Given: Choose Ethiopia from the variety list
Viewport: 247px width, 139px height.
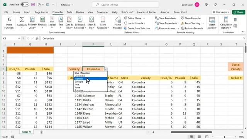Looking at the screenshot, I should click(90, 81).
